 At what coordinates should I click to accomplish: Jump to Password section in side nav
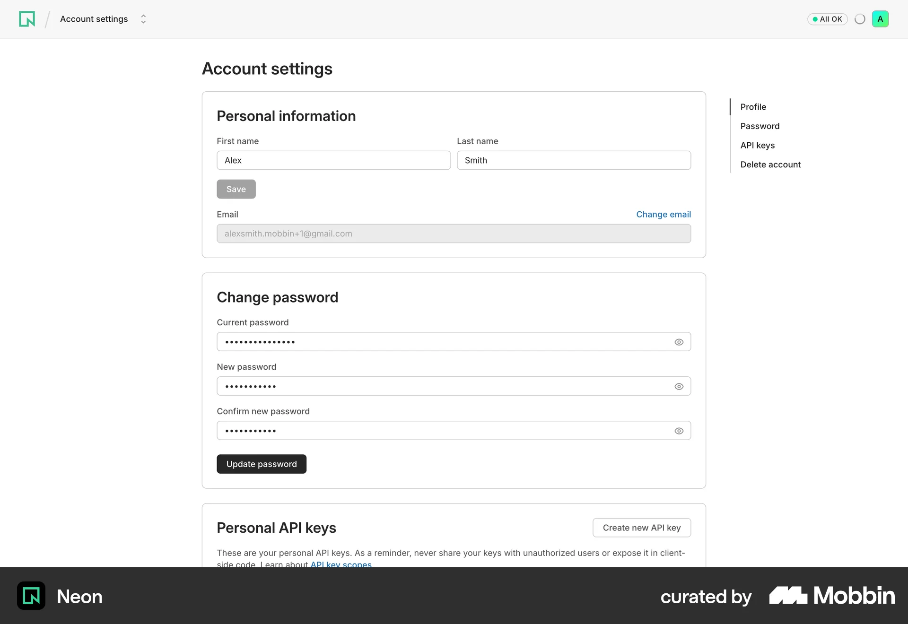pyautogui.click(x=760, y=126)
